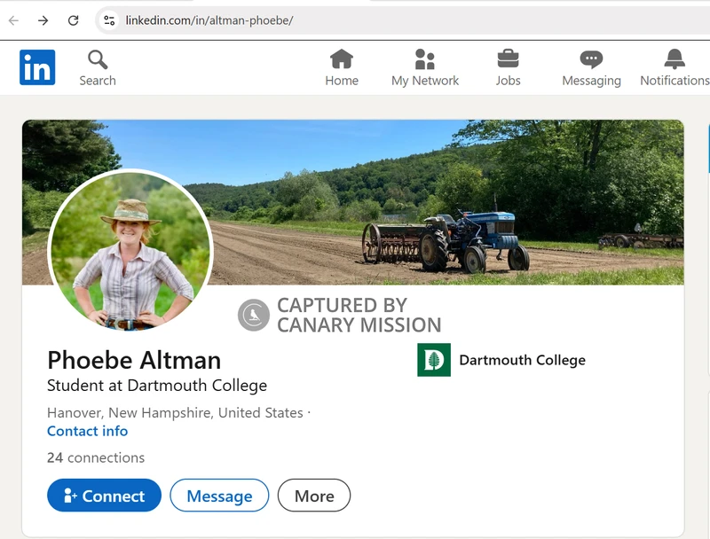The image size is (710, 539).
Task: Click the Dartmouth College logo
Action: coord(434,360)
